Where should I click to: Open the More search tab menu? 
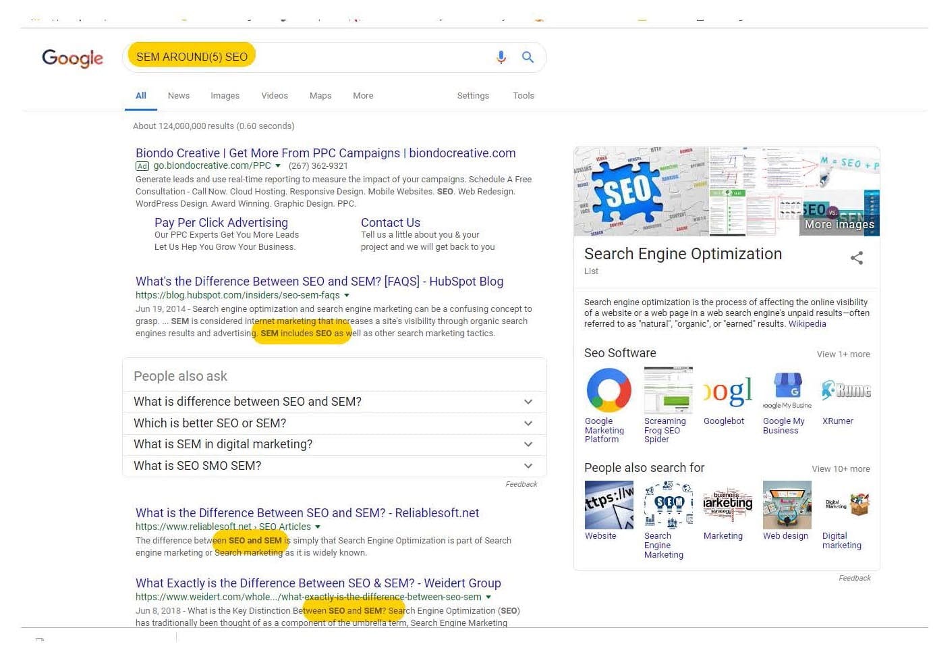[x=363, y=96]
